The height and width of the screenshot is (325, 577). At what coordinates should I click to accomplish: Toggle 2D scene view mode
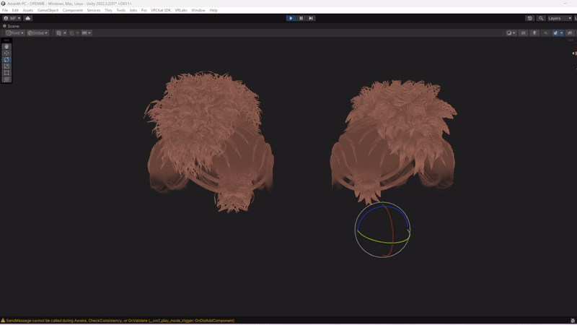coord(524,32)
